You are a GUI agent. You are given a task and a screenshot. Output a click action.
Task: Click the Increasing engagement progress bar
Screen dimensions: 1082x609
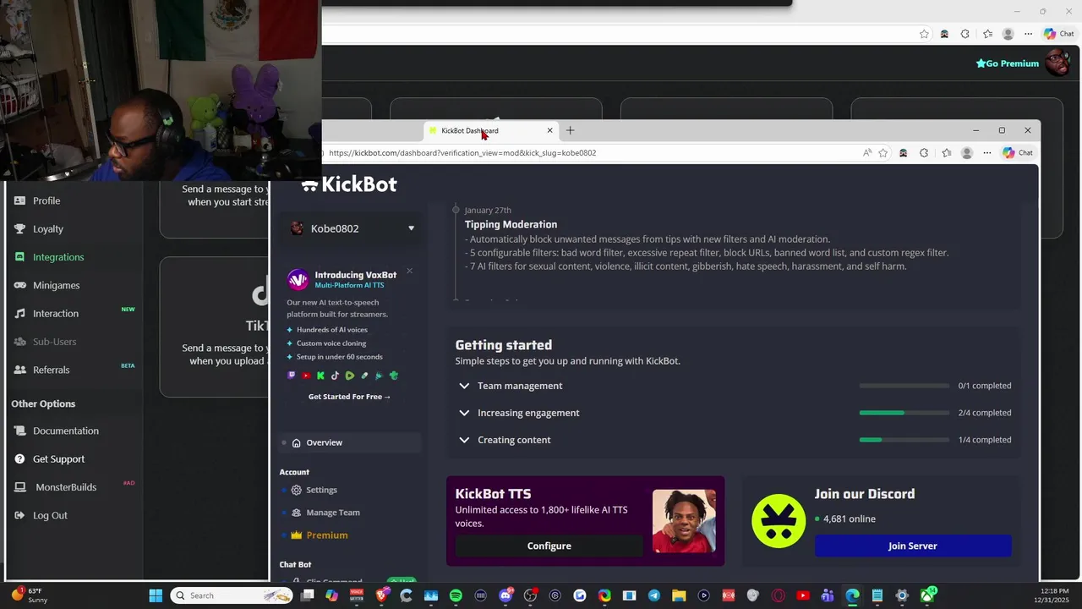(x=904, y=413)
